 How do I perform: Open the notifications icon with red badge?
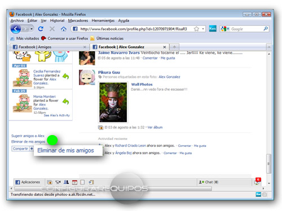click(x=257, y=181)
